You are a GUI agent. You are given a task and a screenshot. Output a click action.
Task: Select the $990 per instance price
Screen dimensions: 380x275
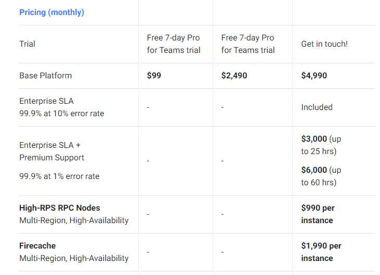(318, 214)
